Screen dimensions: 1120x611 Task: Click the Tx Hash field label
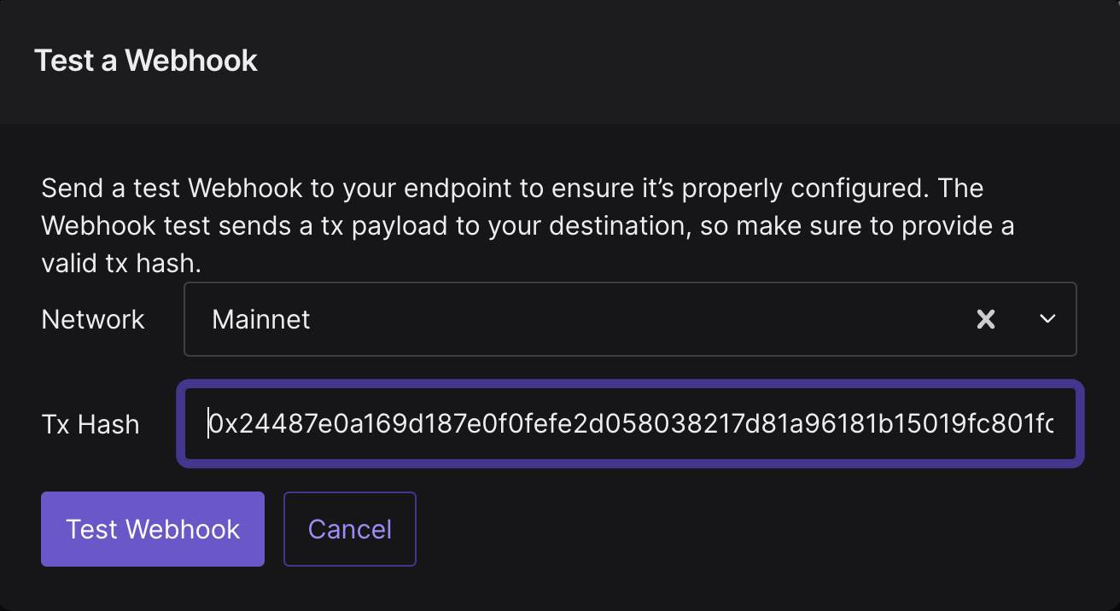(x=90, y=424)
